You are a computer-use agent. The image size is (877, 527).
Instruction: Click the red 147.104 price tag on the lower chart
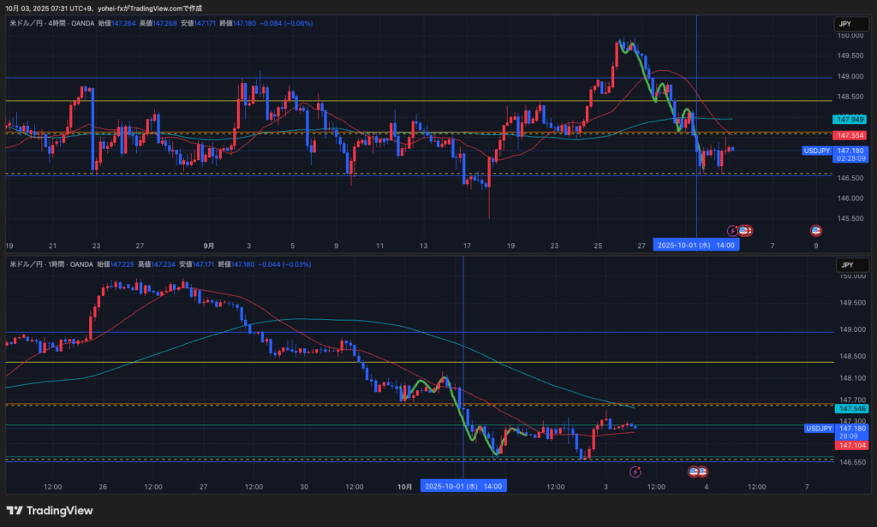(849, 446)
